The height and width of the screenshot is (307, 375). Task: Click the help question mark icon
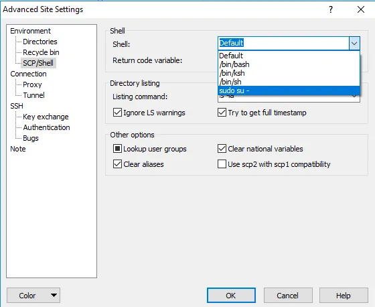pos(331,9)
